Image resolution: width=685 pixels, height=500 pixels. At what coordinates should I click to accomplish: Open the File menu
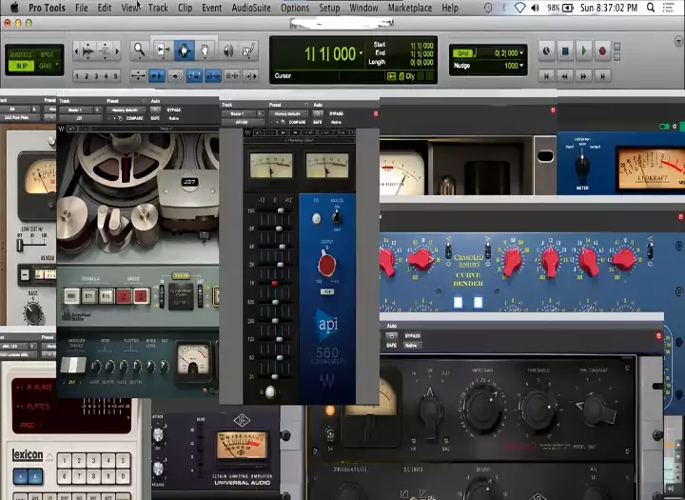(81, 8)
